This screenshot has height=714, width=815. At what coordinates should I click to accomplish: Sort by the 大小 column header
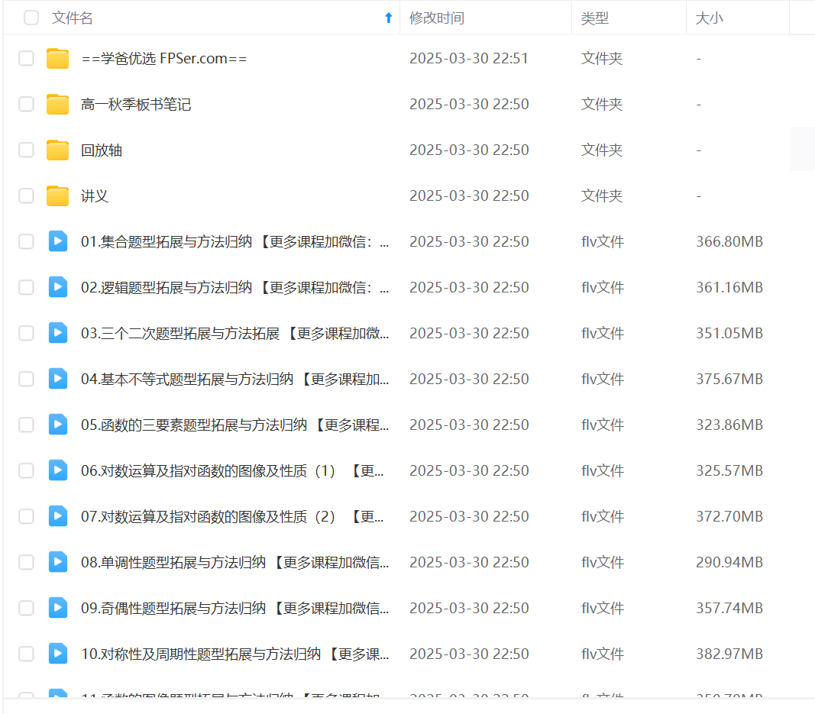point(709,18)
